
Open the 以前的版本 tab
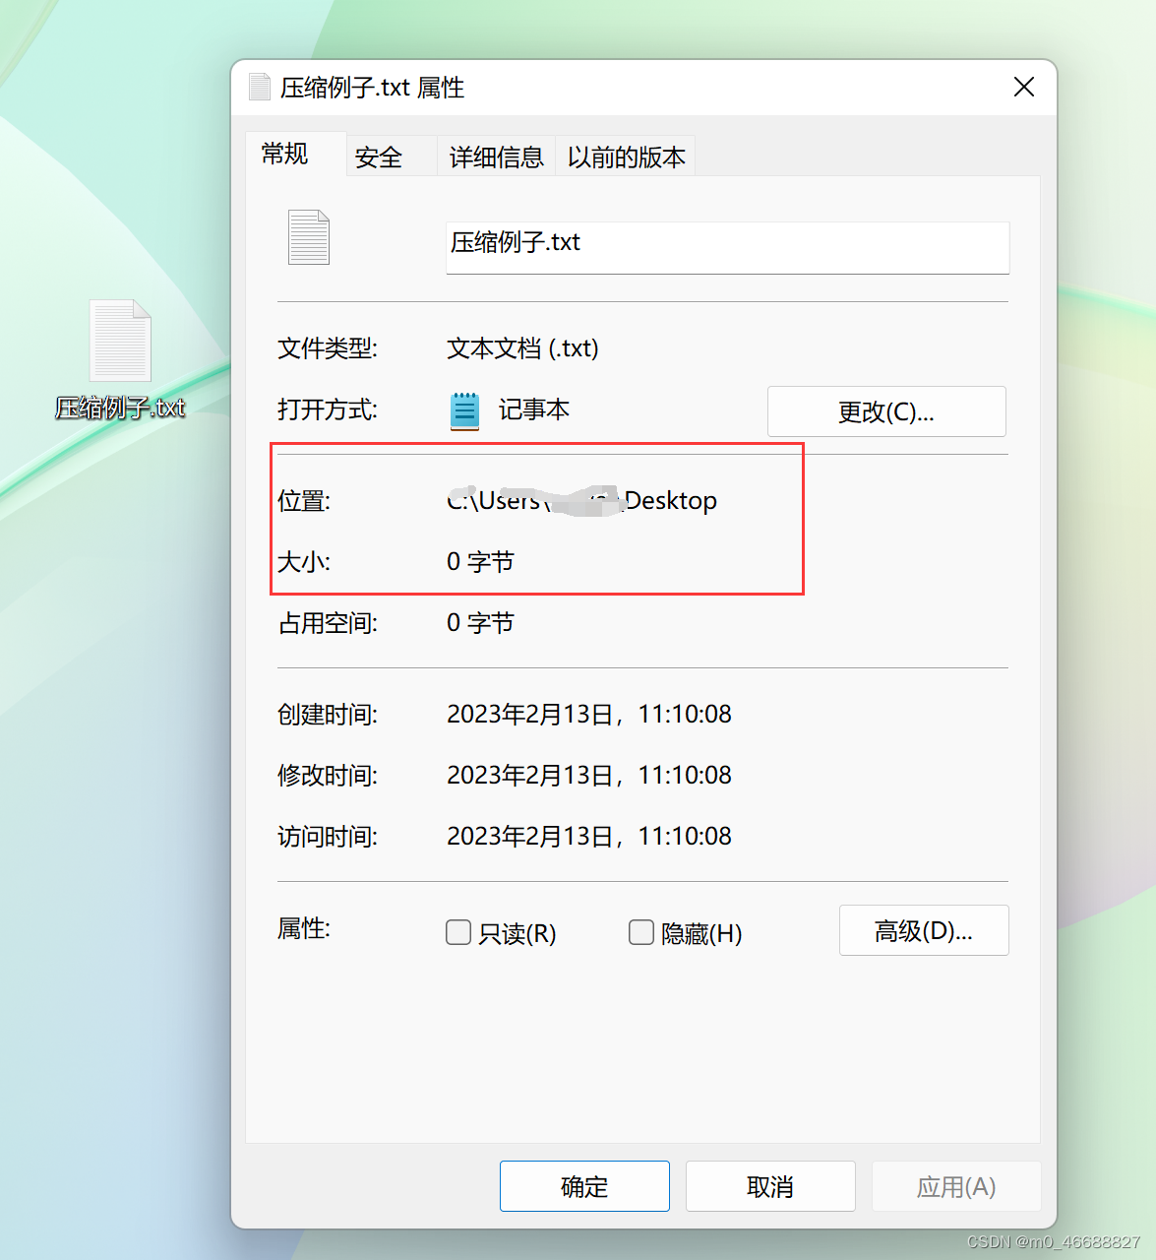point(626,157)
